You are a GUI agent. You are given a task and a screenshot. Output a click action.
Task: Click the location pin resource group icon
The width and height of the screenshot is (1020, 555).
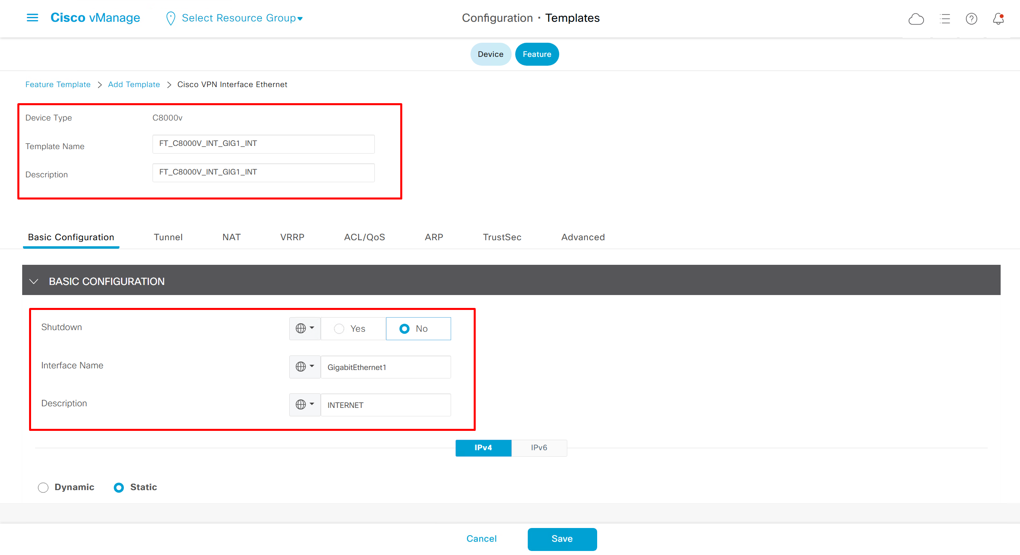coord(171,19)
